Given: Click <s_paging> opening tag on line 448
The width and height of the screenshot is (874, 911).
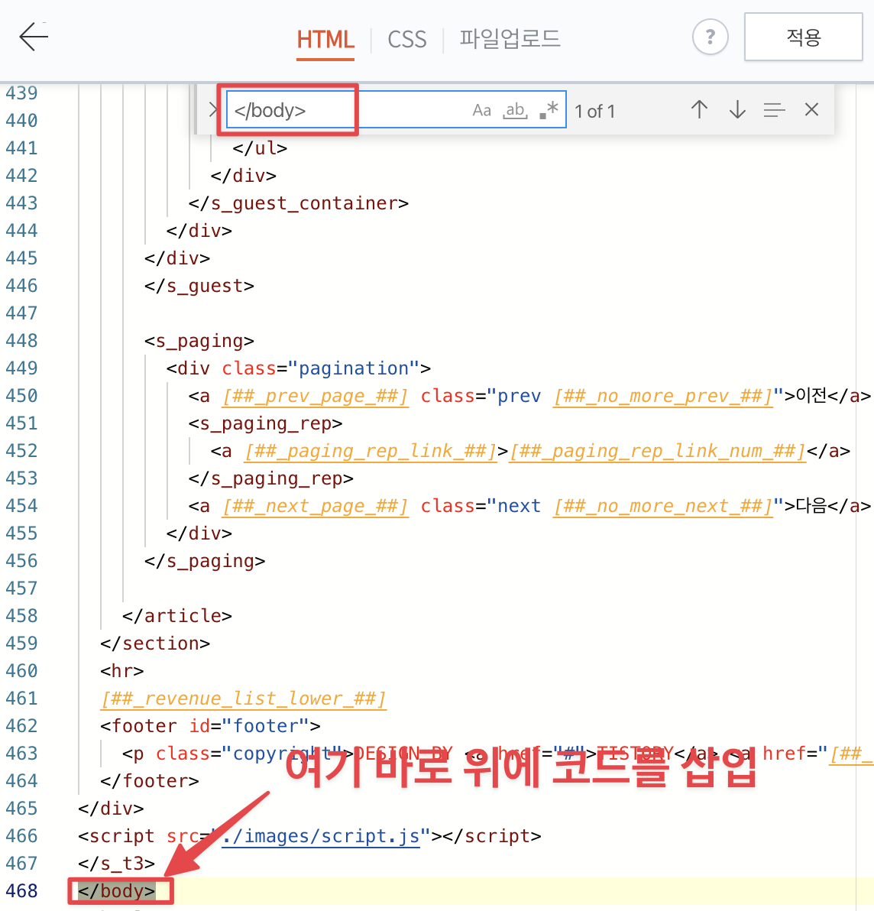Looking at the screenshot, I should click(199, 341).
